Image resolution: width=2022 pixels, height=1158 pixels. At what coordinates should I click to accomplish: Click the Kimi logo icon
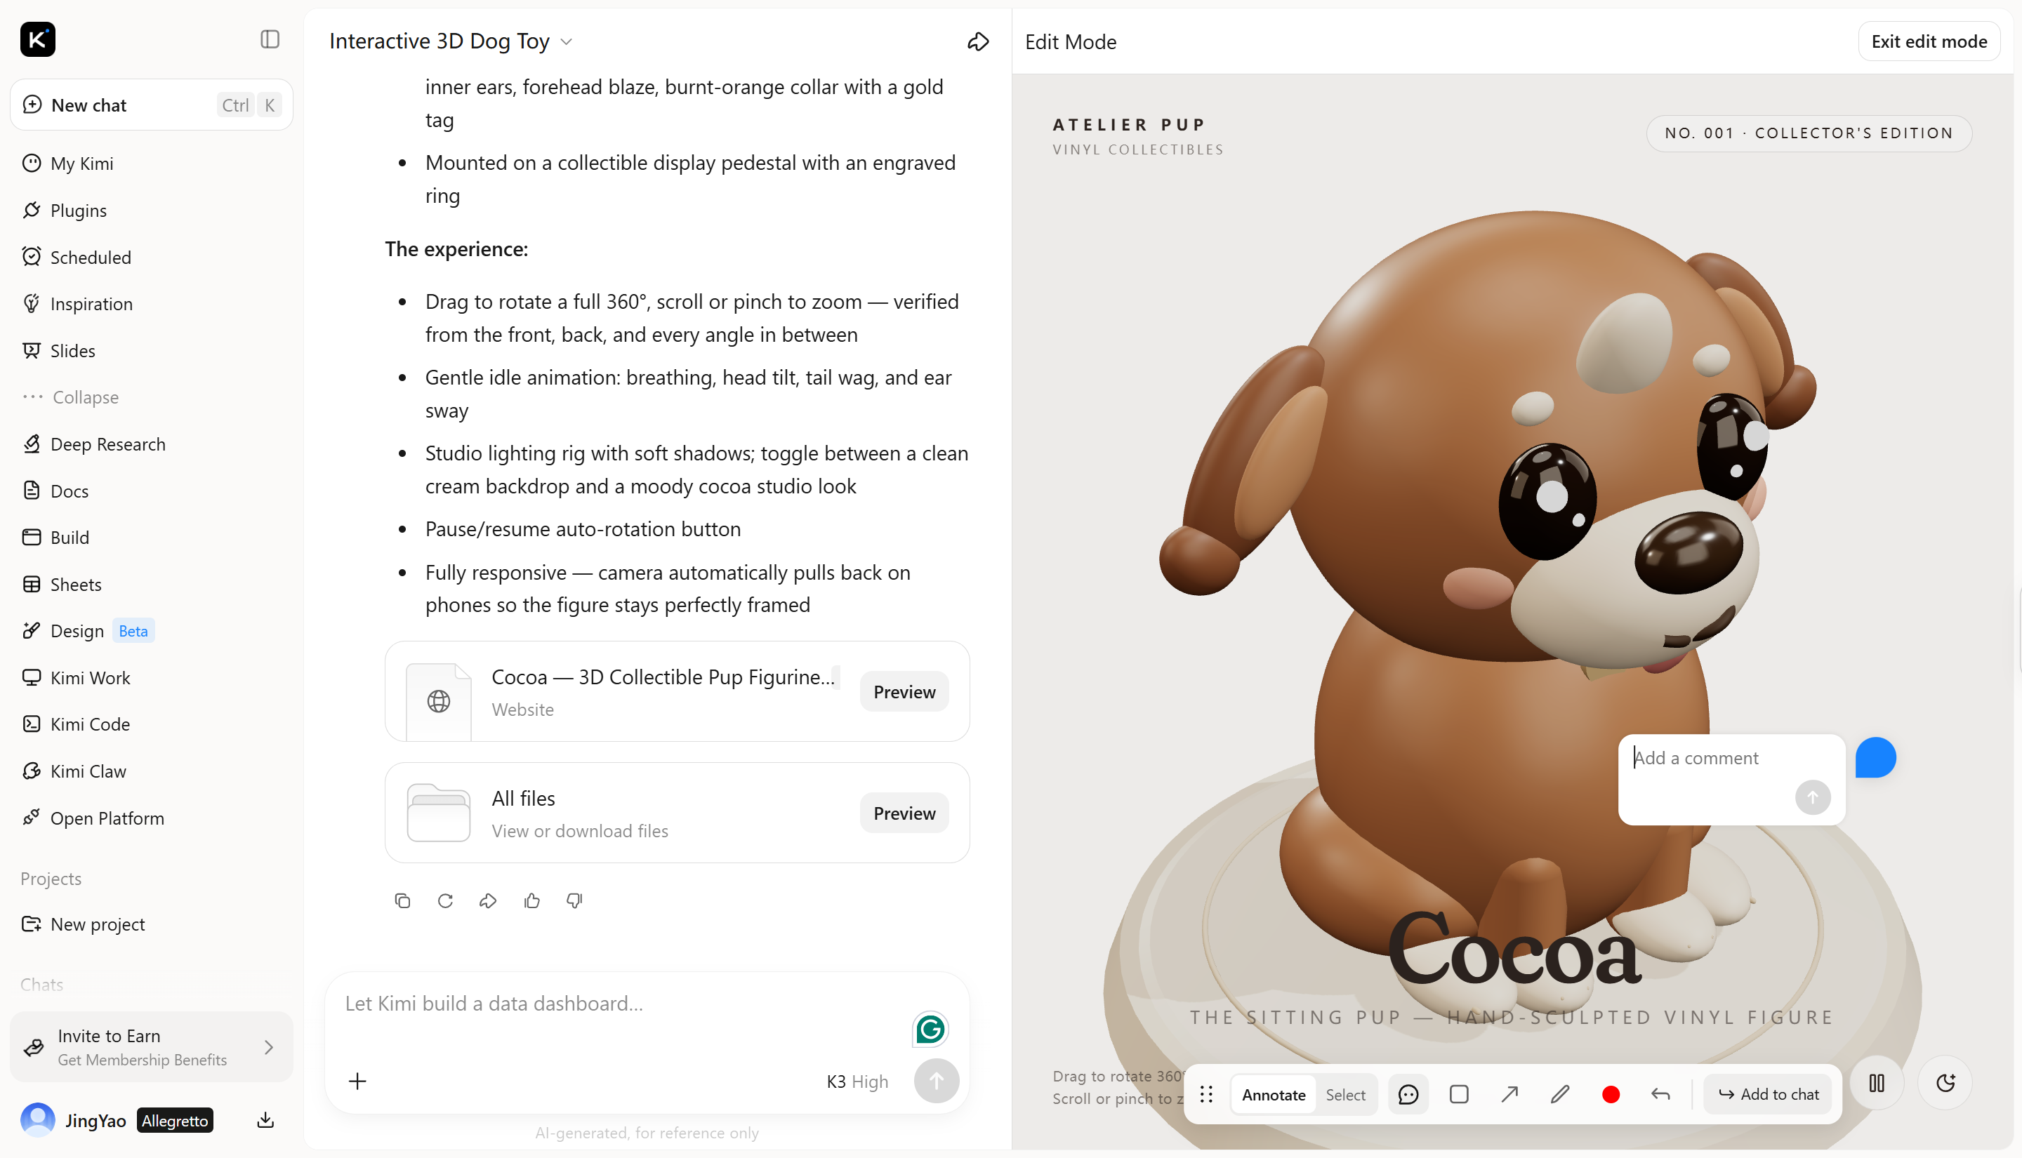(x=37, y=39)
